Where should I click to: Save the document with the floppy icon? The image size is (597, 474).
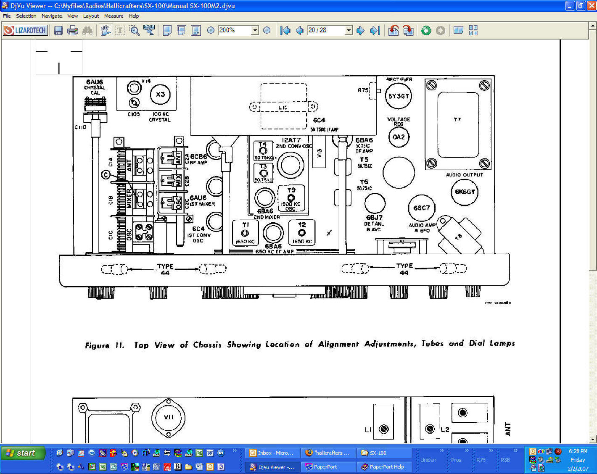click(58, 30)
